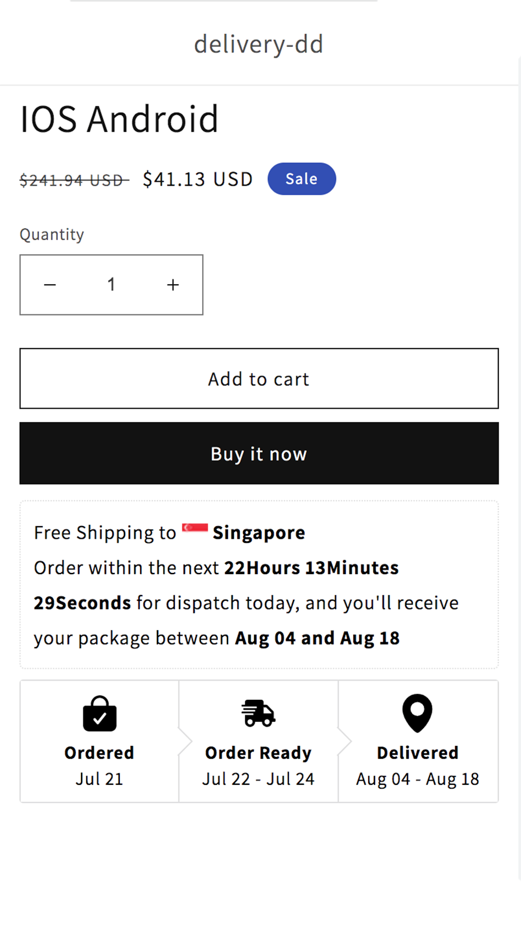Click the blue Sale badge

coord(302,179)
